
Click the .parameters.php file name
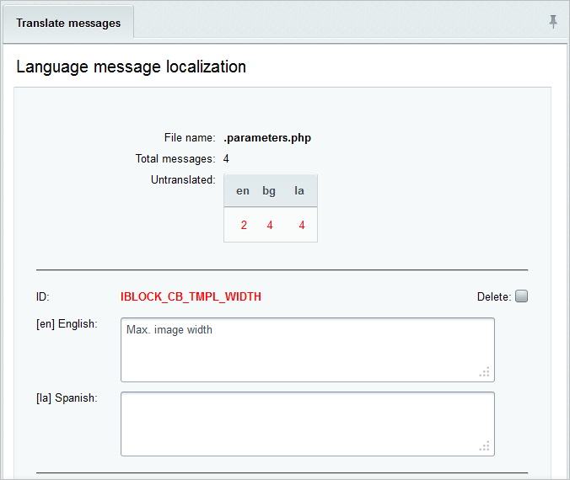pyautogui.click(x=267, y=138)
